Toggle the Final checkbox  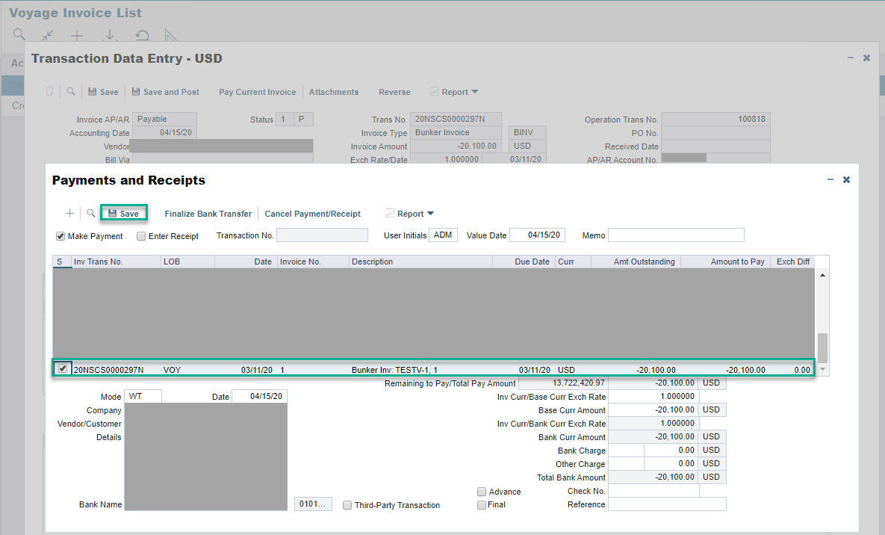(482, 504)
